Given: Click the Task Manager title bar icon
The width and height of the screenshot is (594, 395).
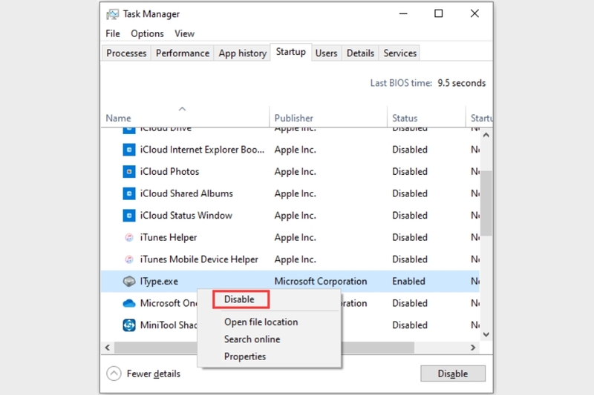Looking at the screenshot, I should 113,14.
